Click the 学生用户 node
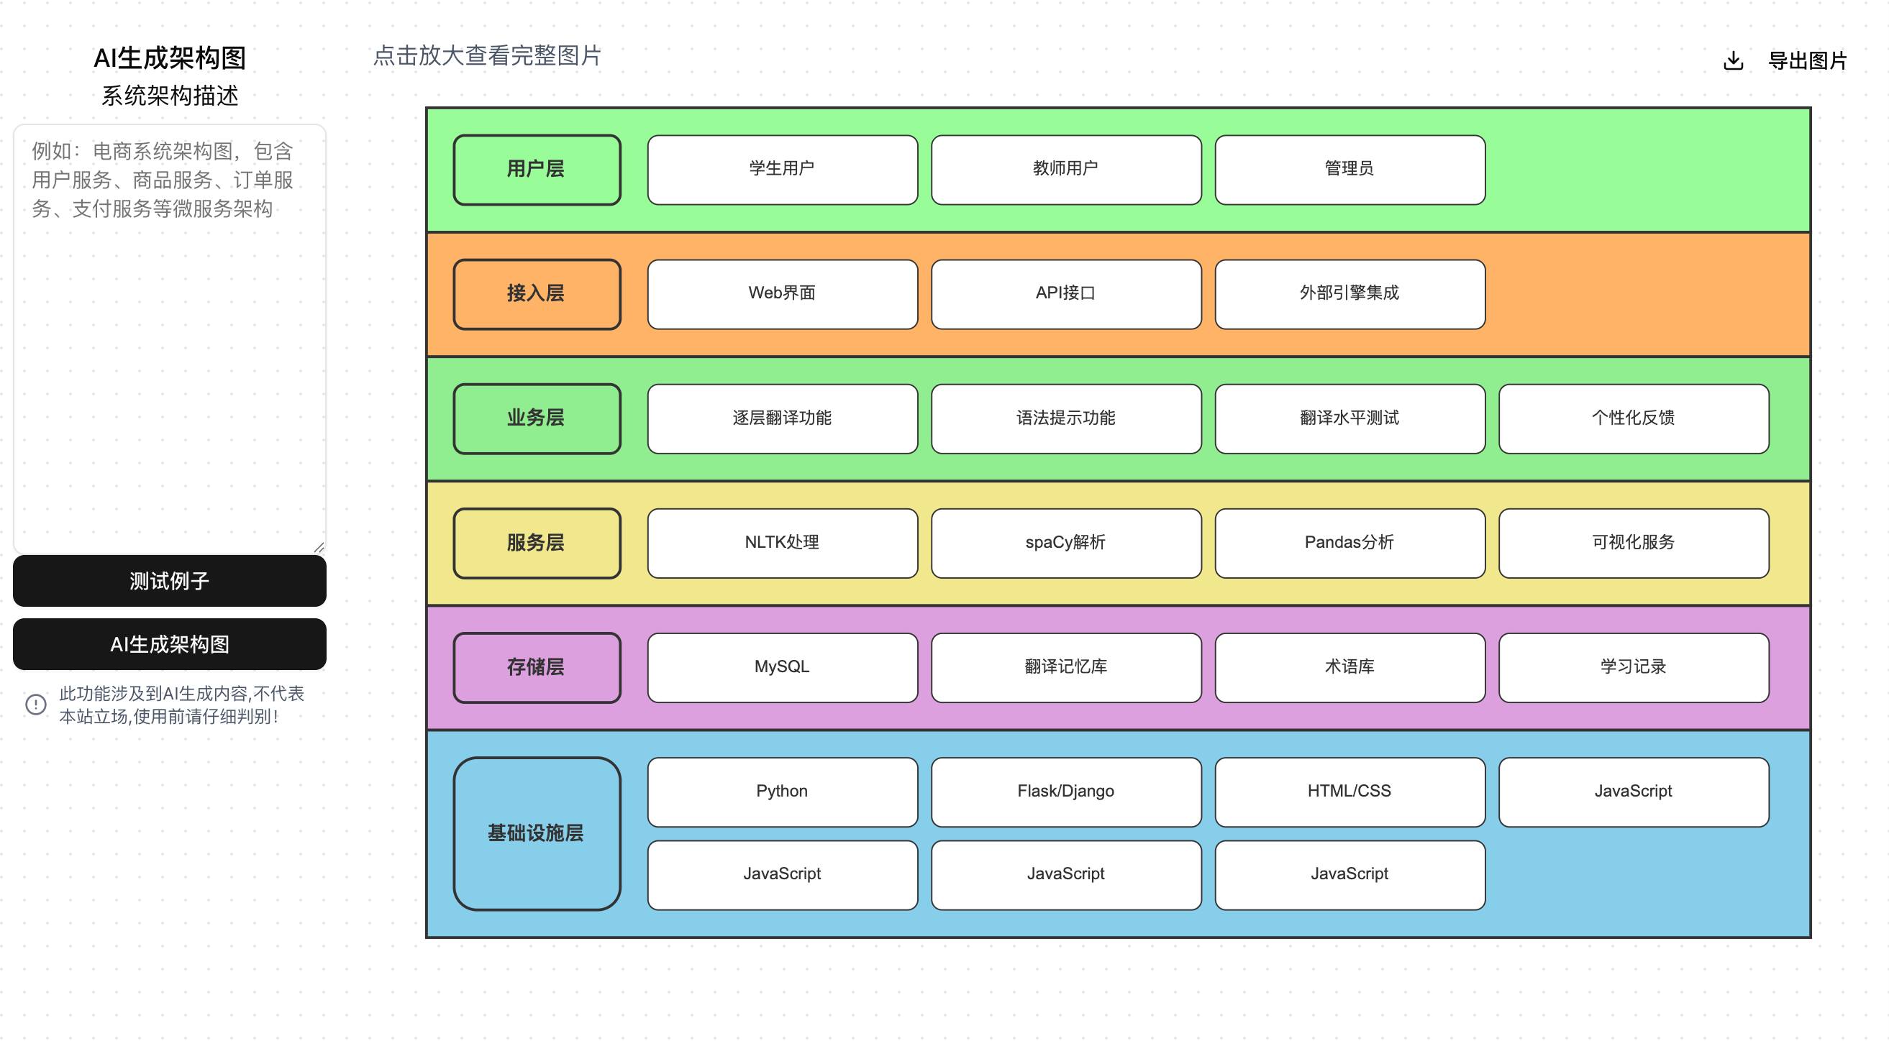The width and height of the screenshot is (1889, 1041). point(783,170)
